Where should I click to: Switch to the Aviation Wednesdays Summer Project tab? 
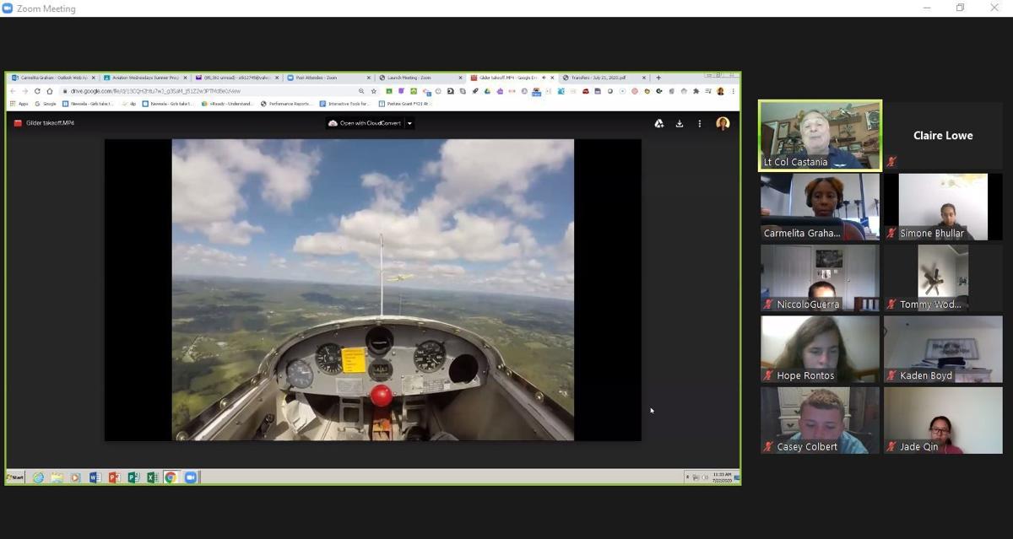[x=145, y=78]
